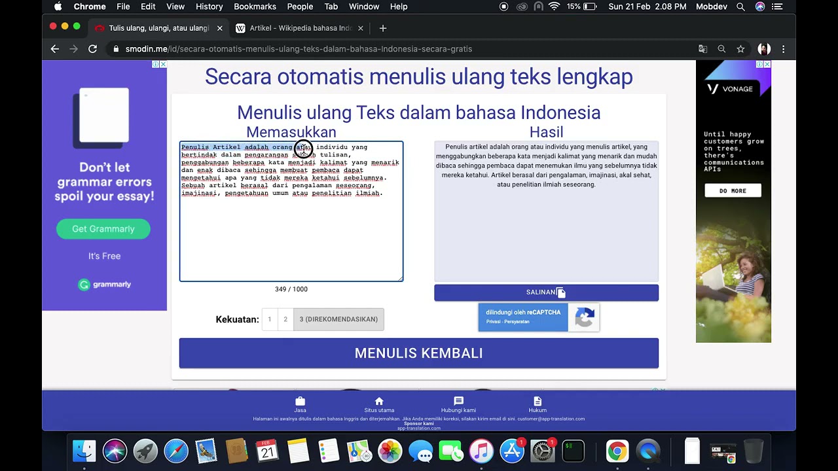838x471 pixels.
Task: Open the Hukum document icon
Action: point(537,401)
